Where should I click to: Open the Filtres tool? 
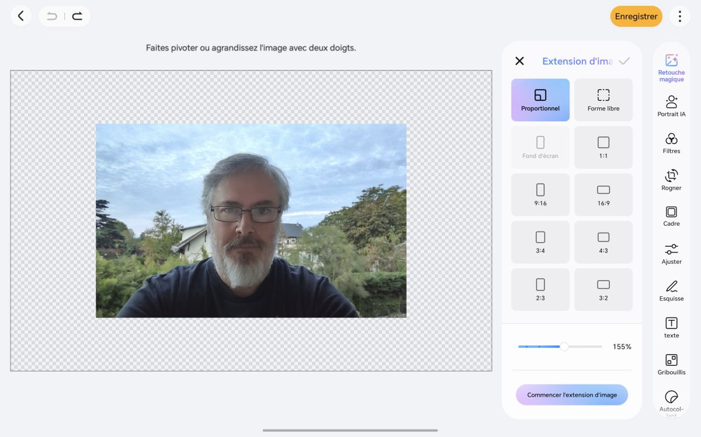click(x=672, y=143)
